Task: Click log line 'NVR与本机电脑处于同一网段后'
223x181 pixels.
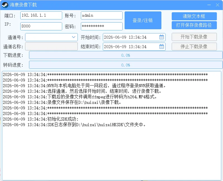Action: click(84, 86)
